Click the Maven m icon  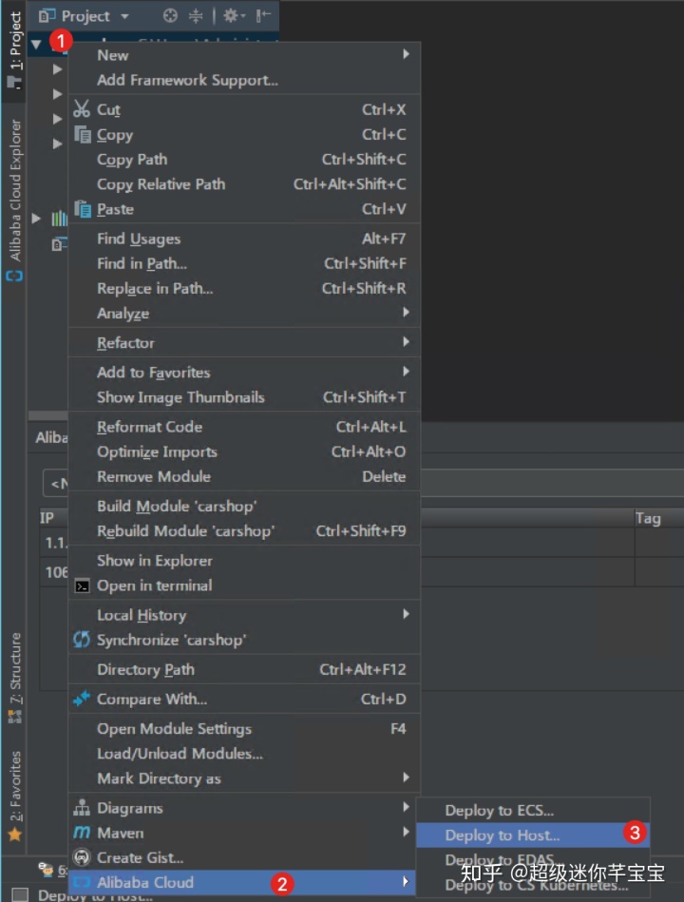pyautogui.click(x=82, y=833)
